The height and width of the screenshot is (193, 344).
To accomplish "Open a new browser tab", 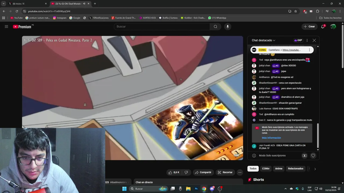I will coord(95,4).
